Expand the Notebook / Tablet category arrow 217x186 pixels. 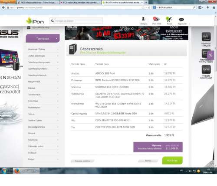[58, 49]
